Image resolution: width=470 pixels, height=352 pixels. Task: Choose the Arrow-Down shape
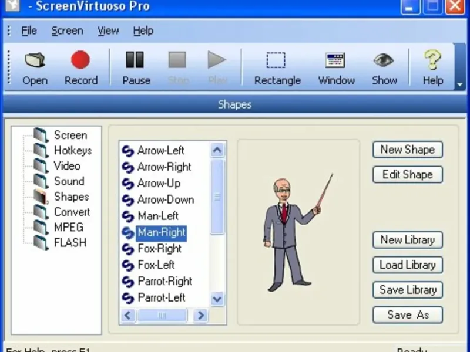(x=166, y=199)
